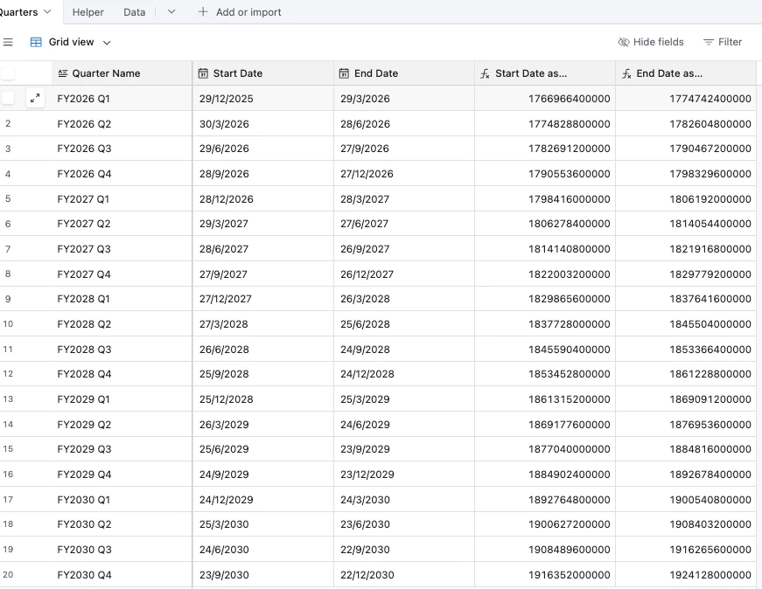762x589 pixels.
Task: Select the FY2026 Q2 cell
Action: click(122, 124)
